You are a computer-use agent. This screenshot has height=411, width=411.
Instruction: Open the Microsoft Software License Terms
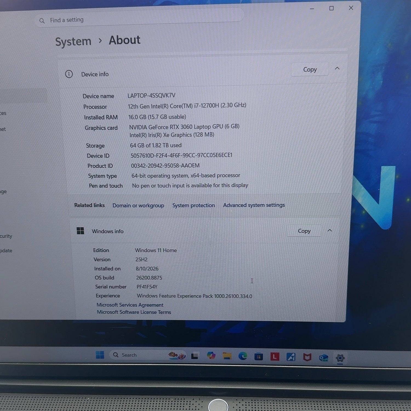(x=134, y=312)
